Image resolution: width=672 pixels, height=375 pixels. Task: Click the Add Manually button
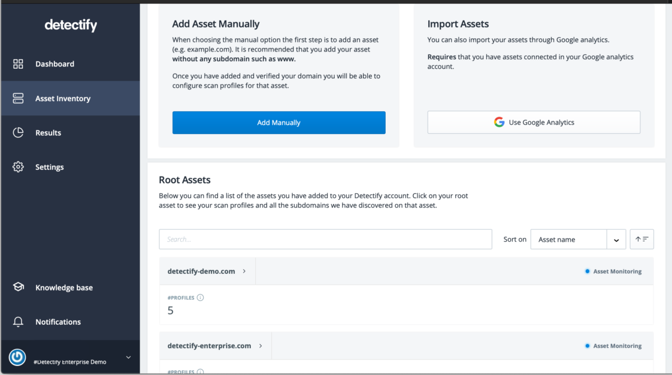coord(279,123)
